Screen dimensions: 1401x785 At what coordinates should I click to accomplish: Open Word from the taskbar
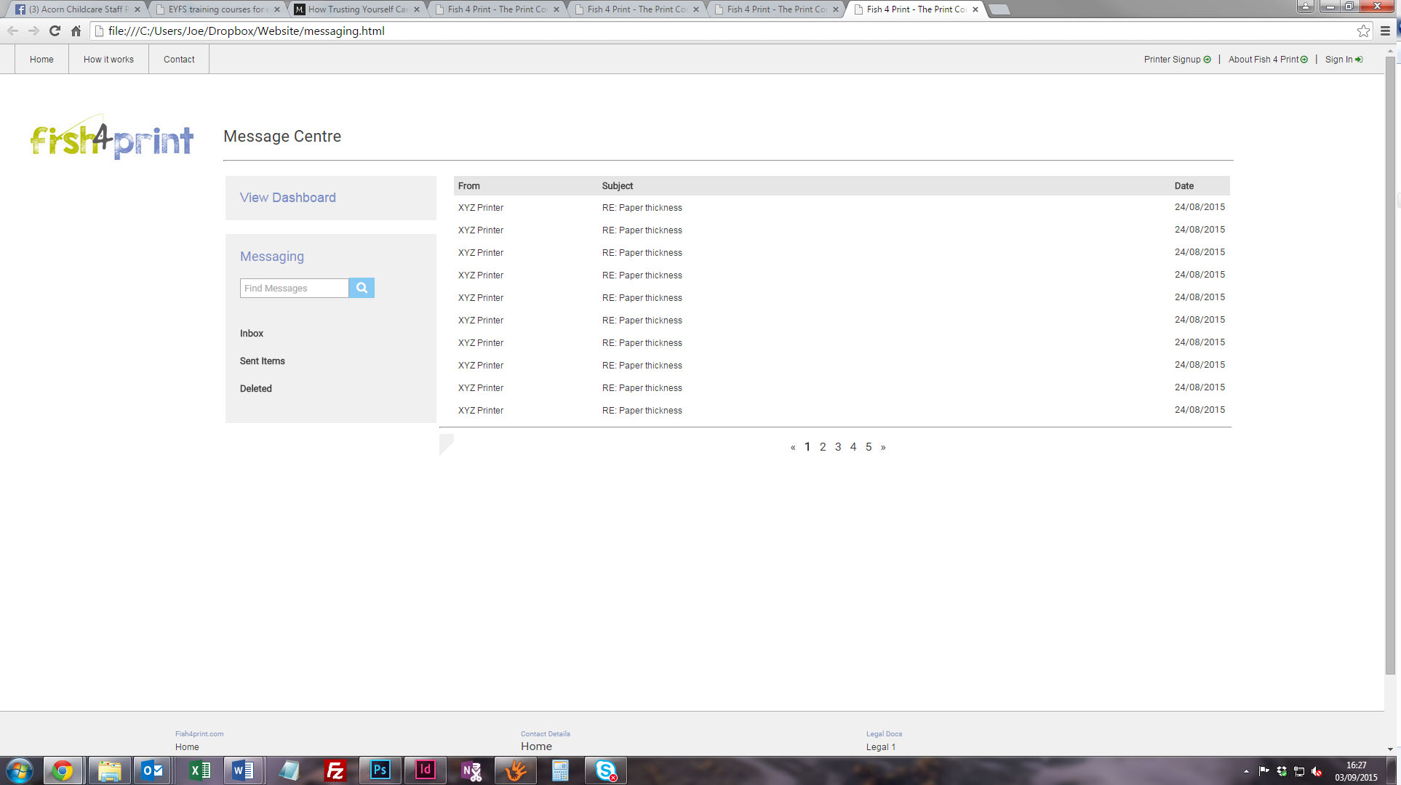(x=243, y=770)
